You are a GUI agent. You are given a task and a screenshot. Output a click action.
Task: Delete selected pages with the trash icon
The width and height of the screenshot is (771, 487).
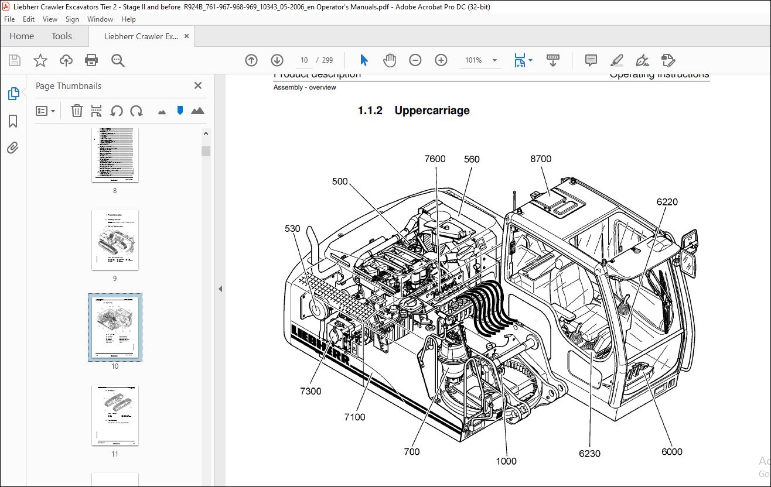[x=77, y=111]
